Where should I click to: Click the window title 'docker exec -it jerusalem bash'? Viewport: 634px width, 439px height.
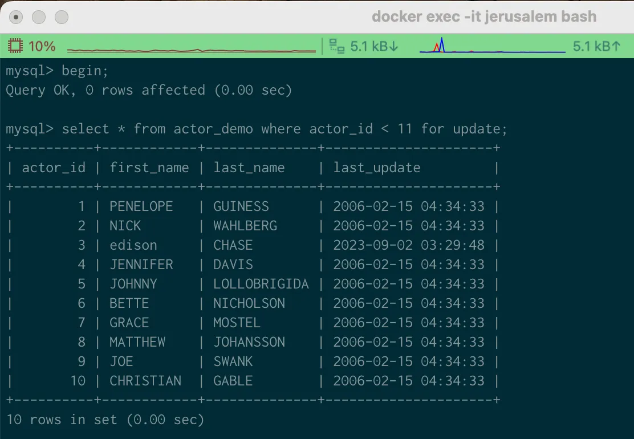[x=483, y=17]
